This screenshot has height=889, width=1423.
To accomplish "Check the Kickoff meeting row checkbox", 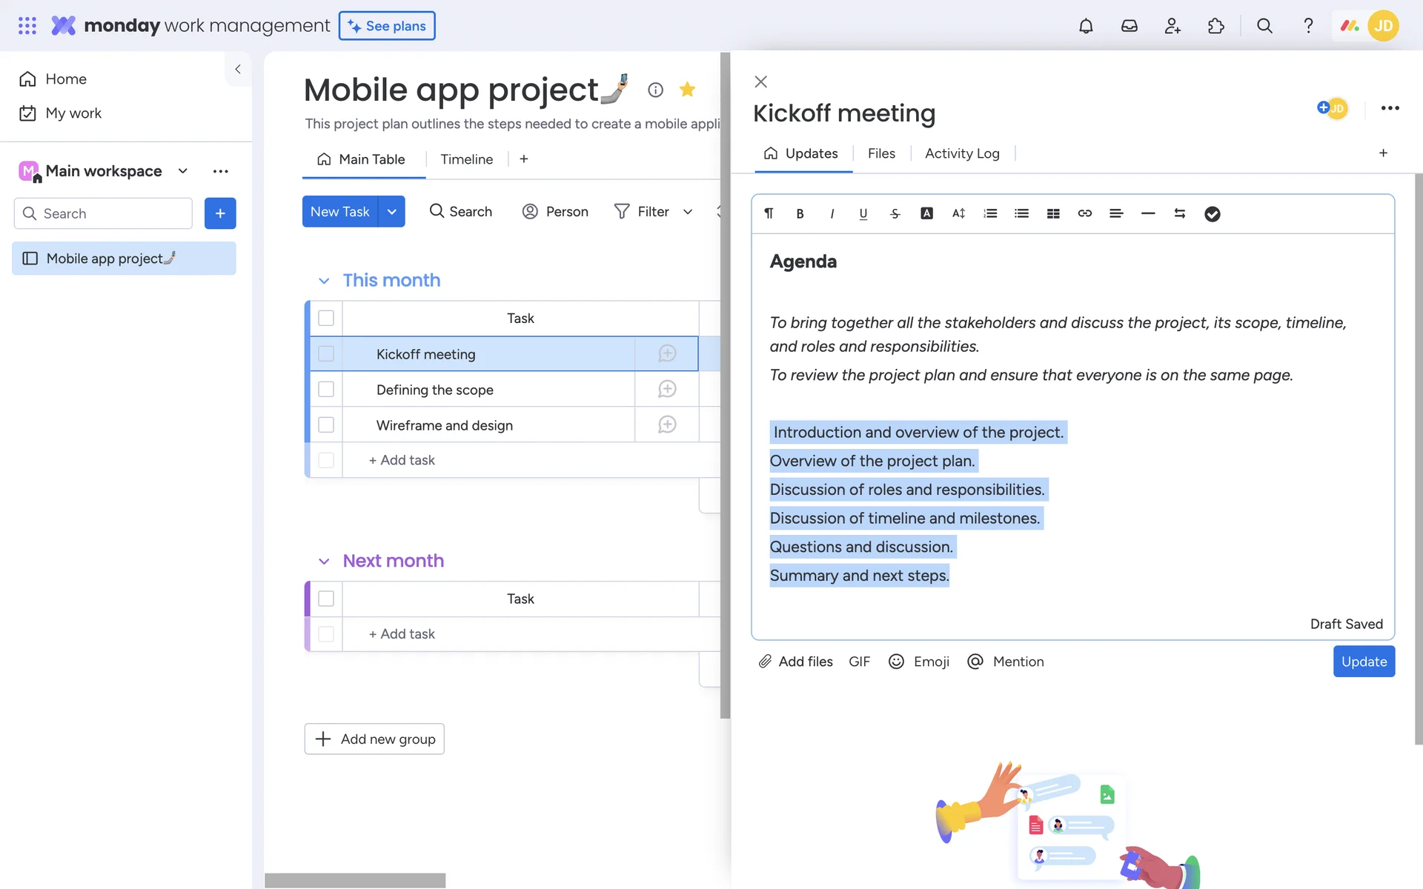I will point(326,354).
